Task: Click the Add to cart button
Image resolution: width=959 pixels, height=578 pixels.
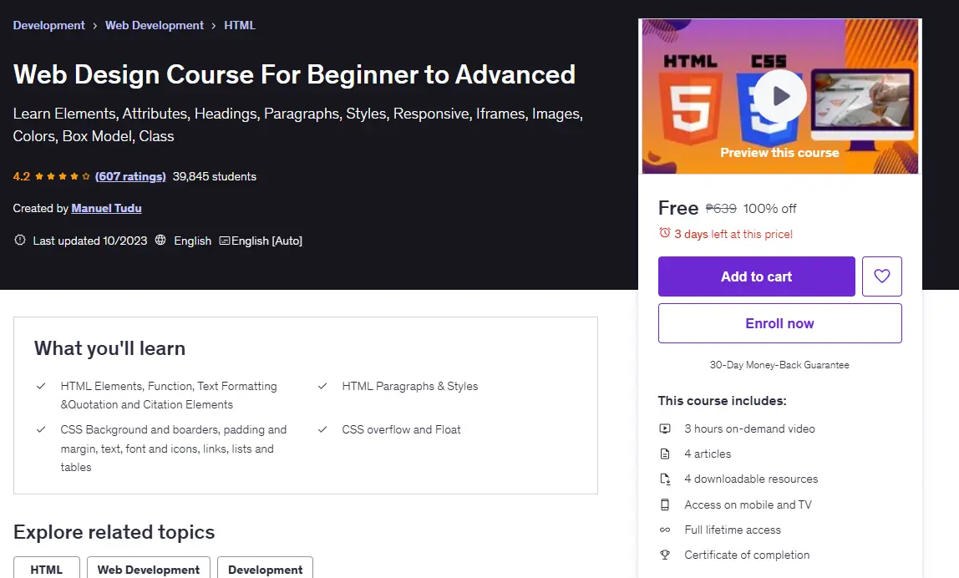Action: 757,276
